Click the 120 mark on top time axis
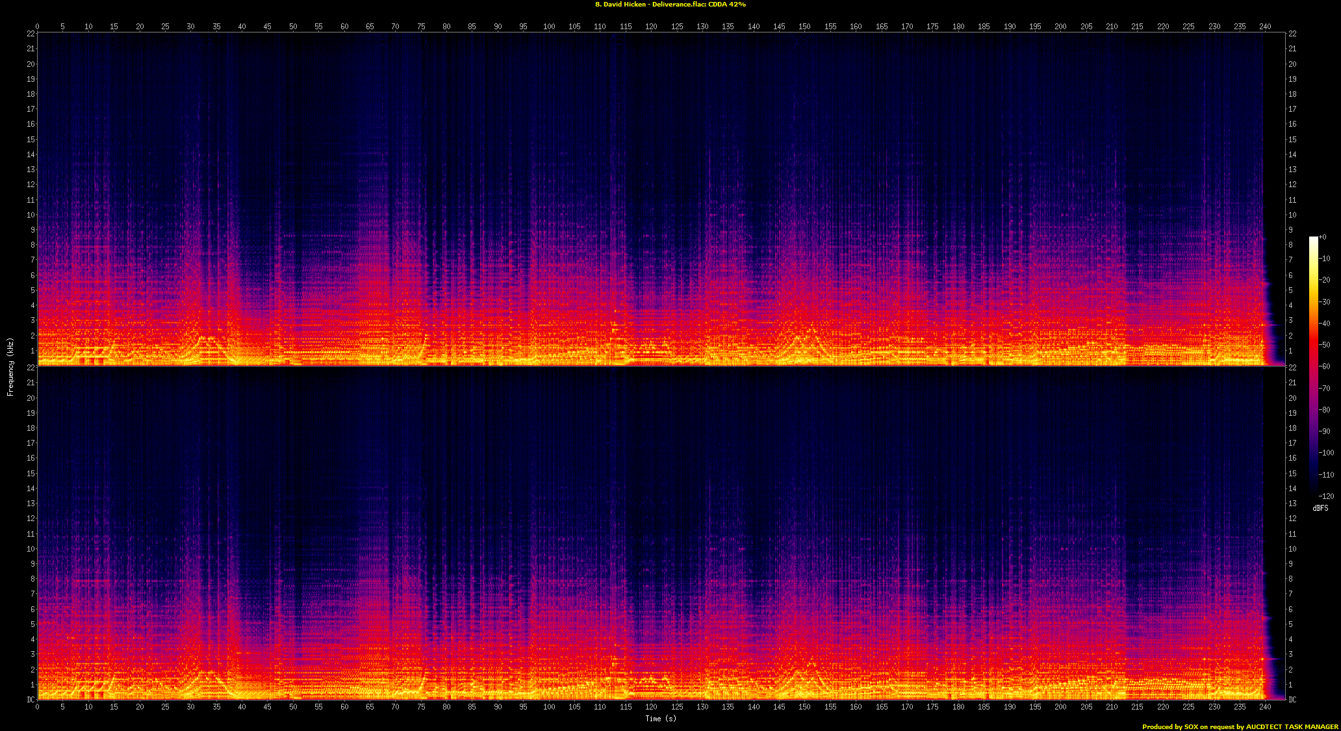The height and width of the screenshot is (731, 1341). 651,27
